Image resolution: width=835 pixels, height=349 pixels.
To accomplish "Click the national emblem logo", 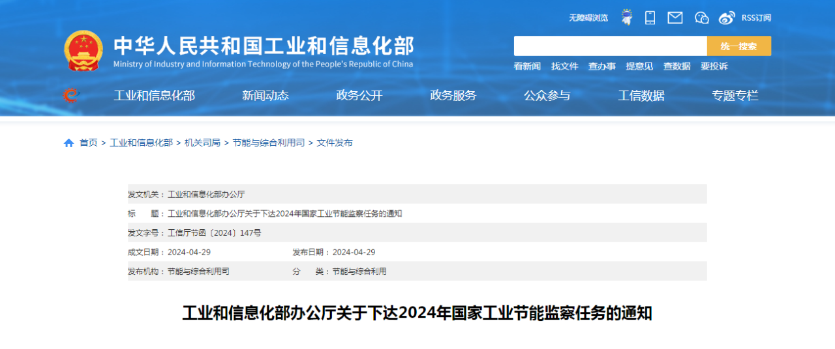I will pos(83,50).
